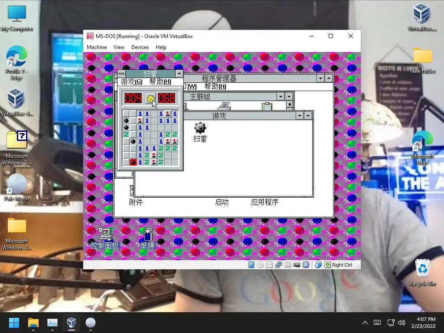
Task: Click the network adapters status bar icon
Action: [x=279, y=265]
